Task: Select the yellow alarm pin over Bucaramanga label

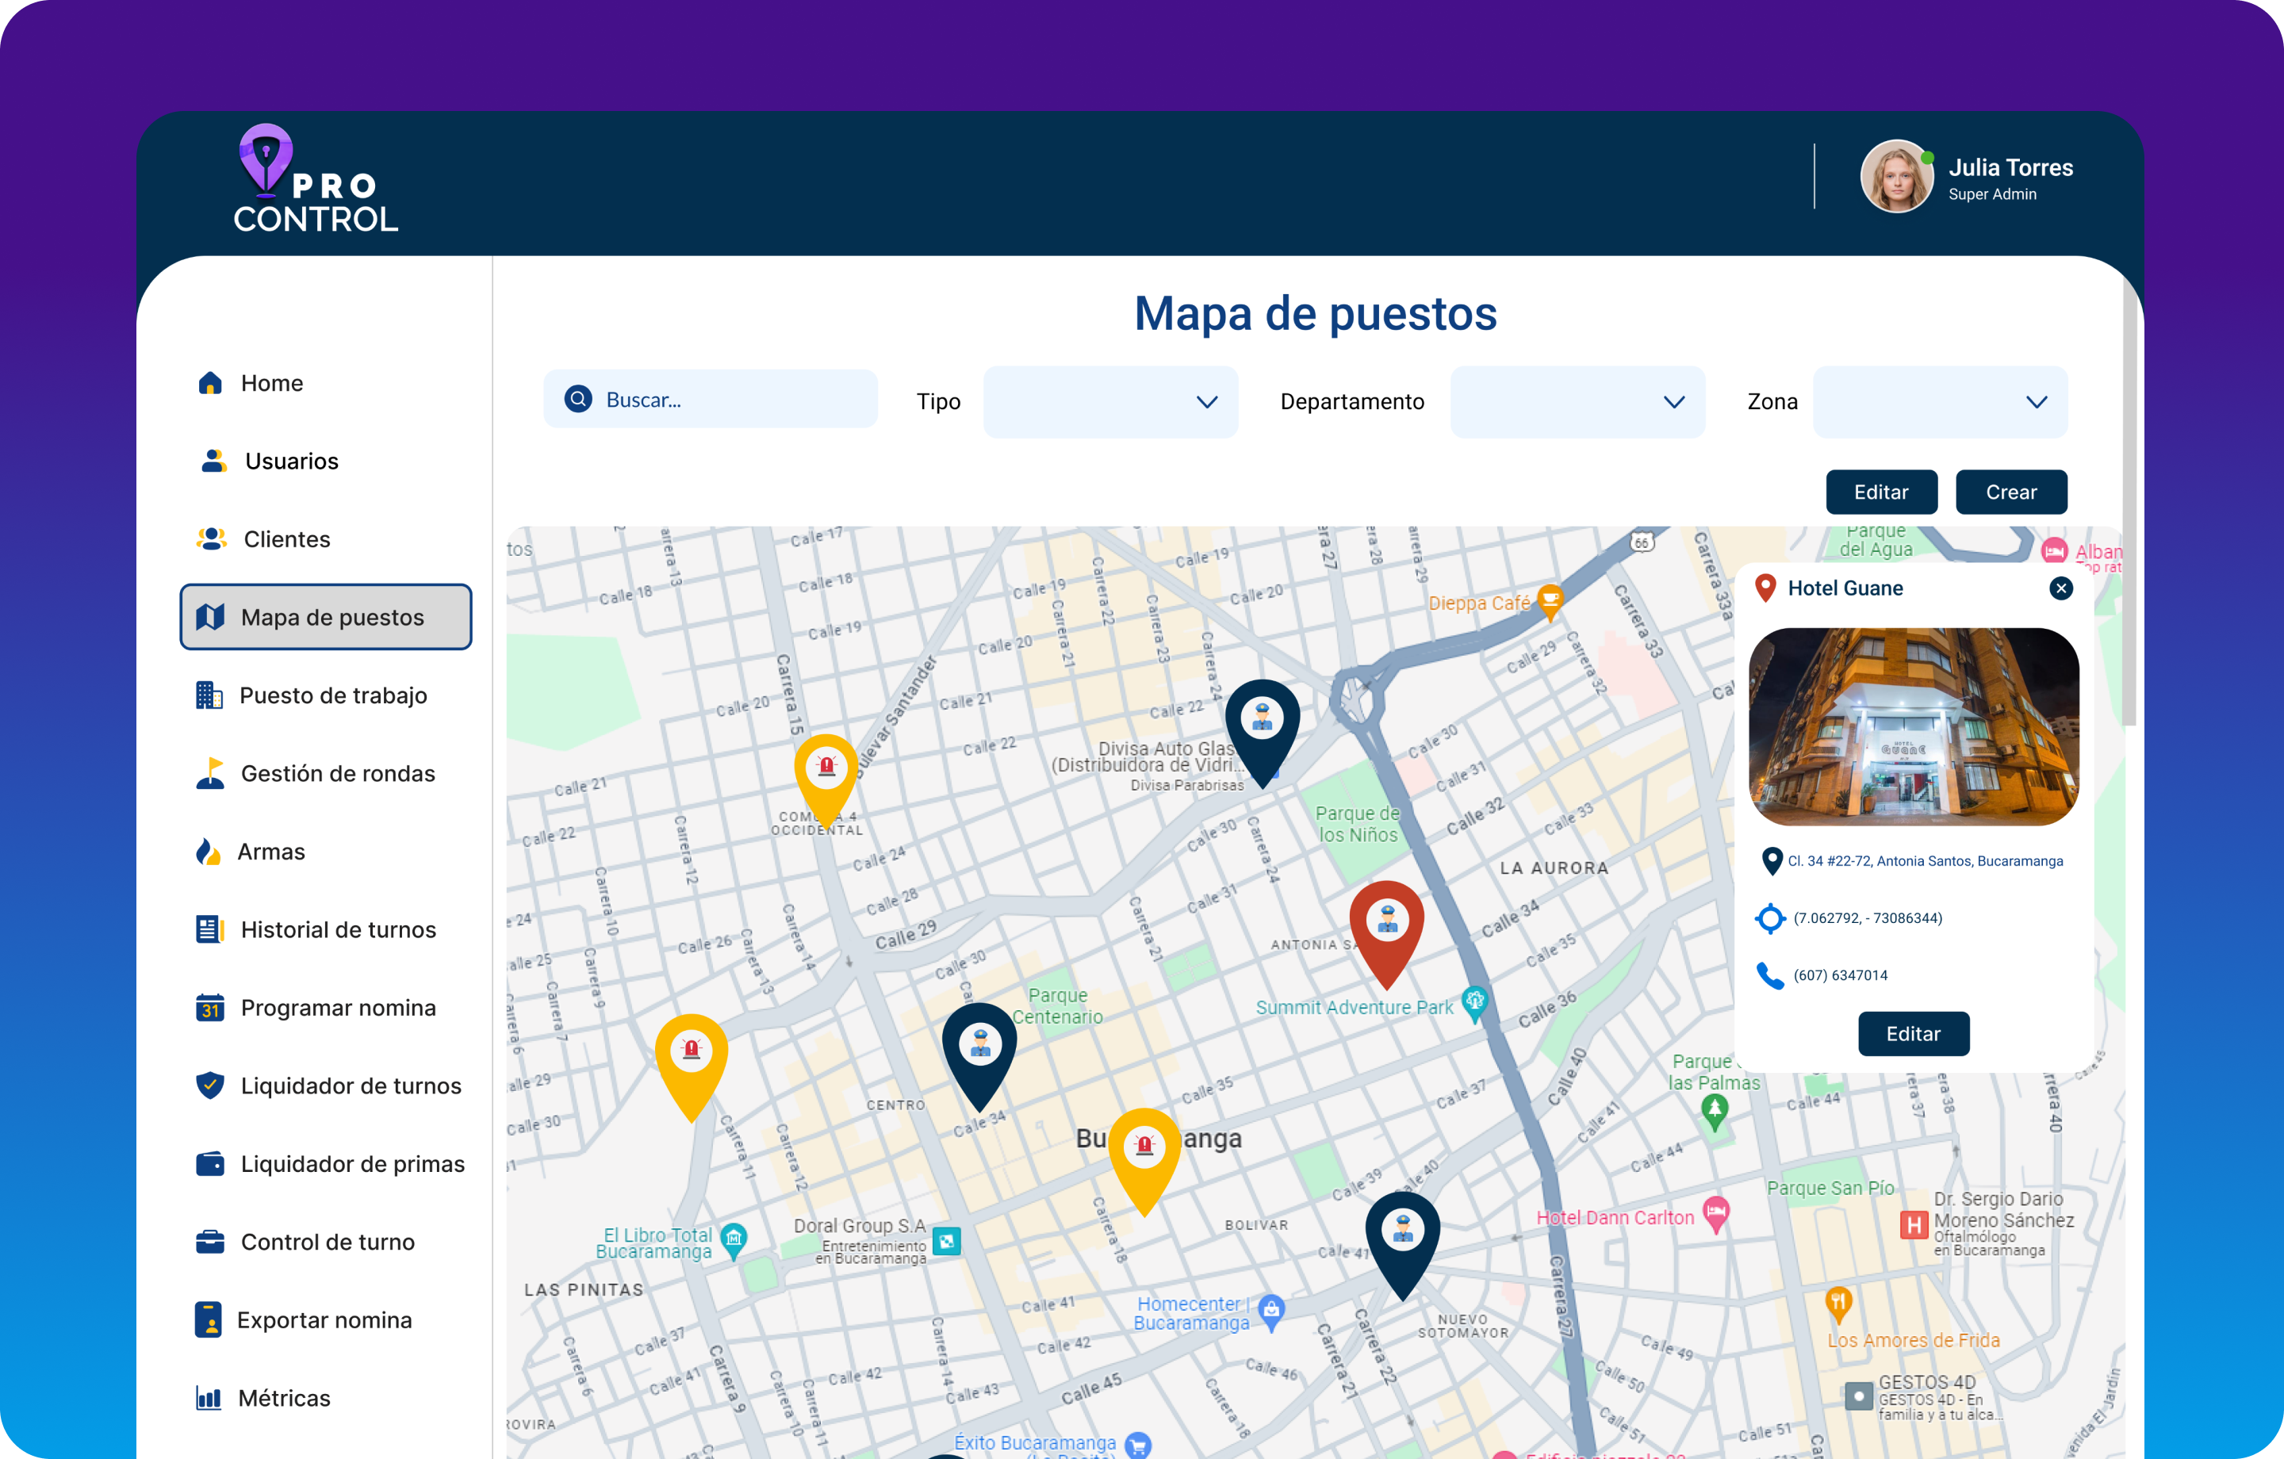Action: (x=1145, y=1162)
